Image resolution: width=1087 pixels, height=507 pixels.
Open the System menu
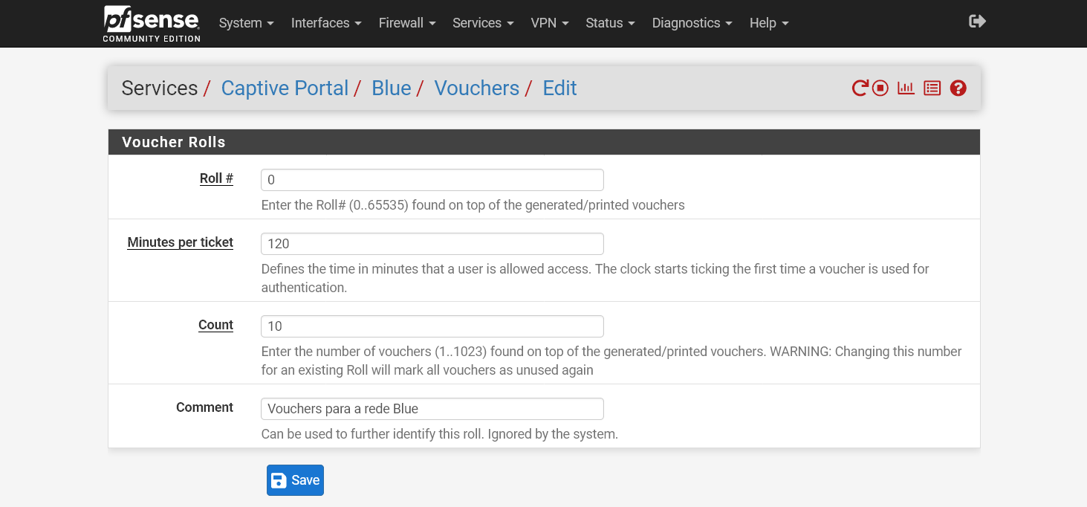coord(246,23)
